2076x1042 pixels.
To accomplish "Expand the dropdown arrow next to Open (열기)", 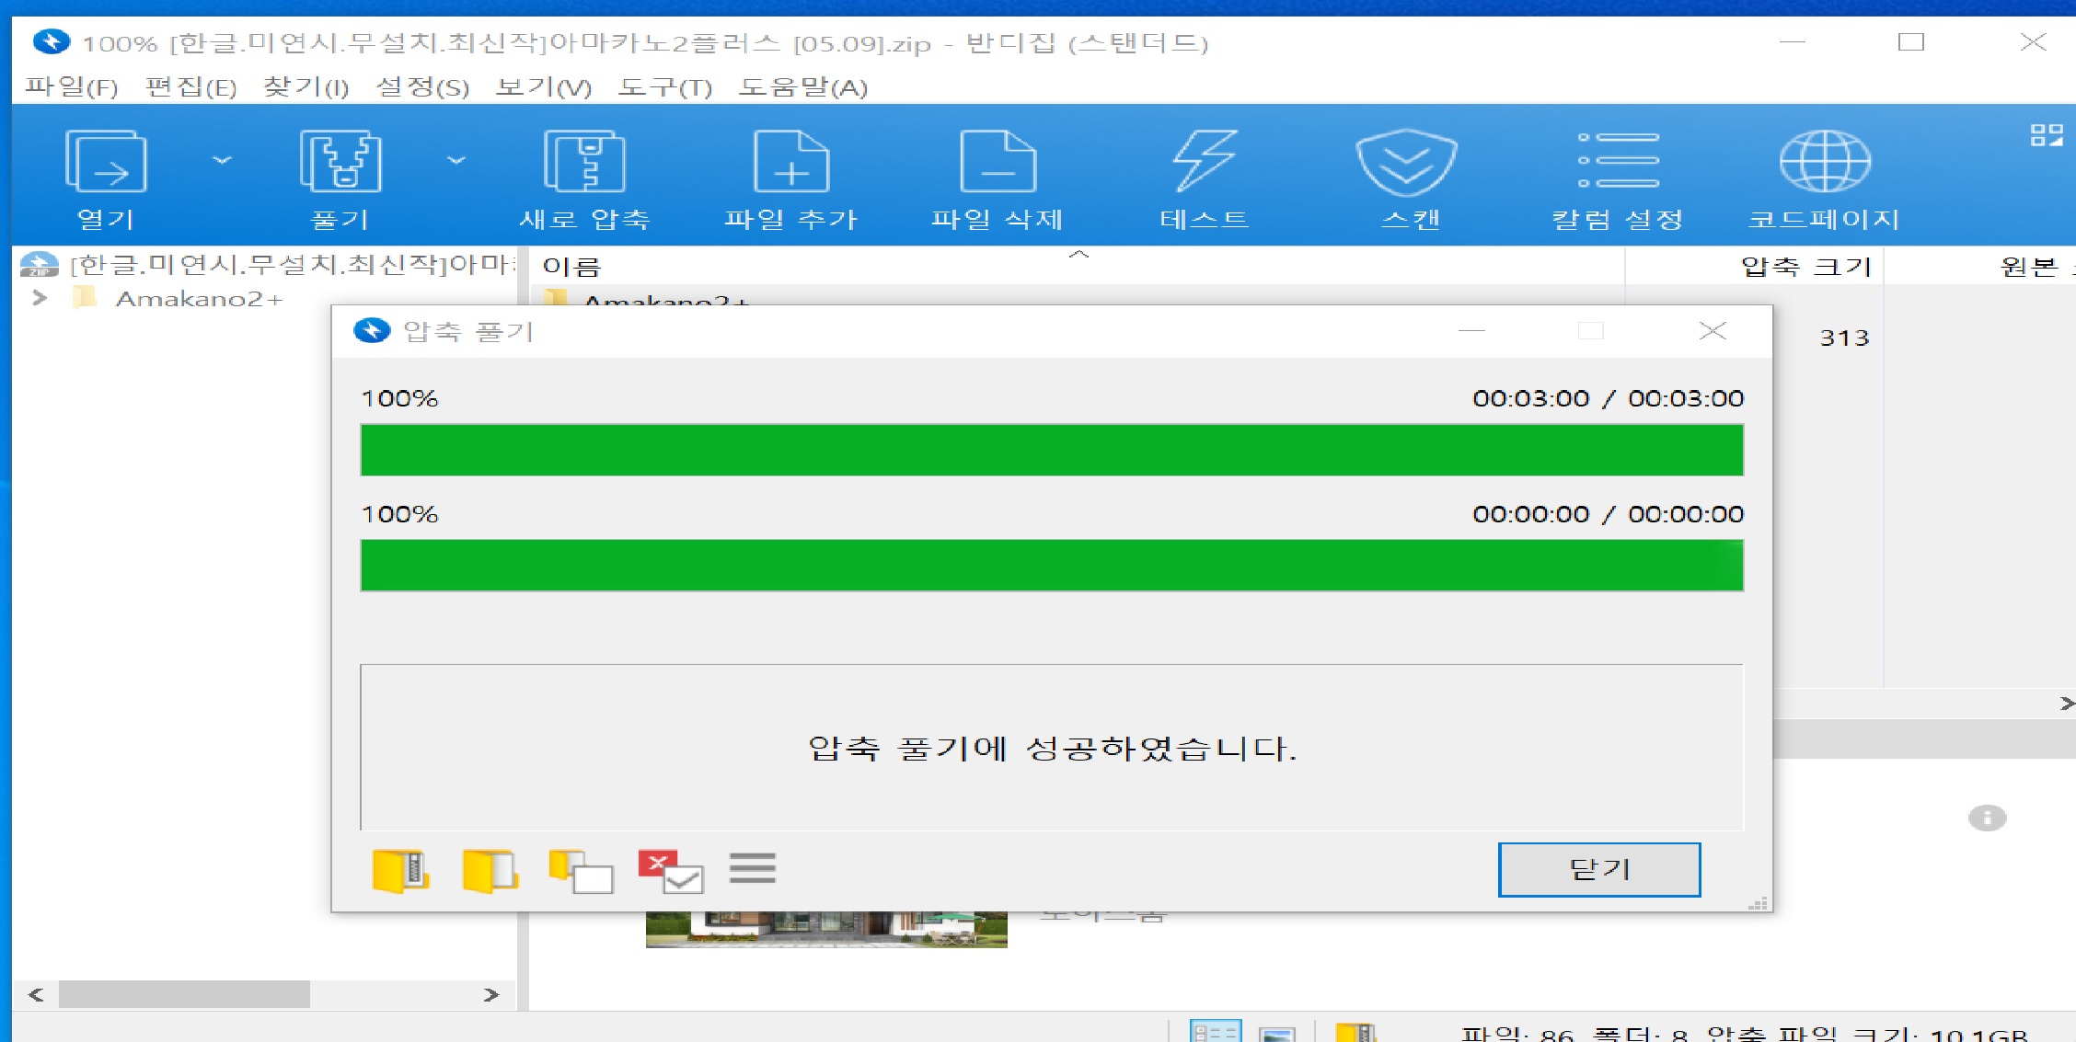I will tap(222, 160).
